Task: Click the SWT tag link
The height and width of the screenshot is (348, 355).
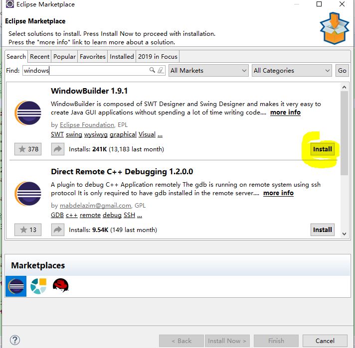Action: (57, 134)
